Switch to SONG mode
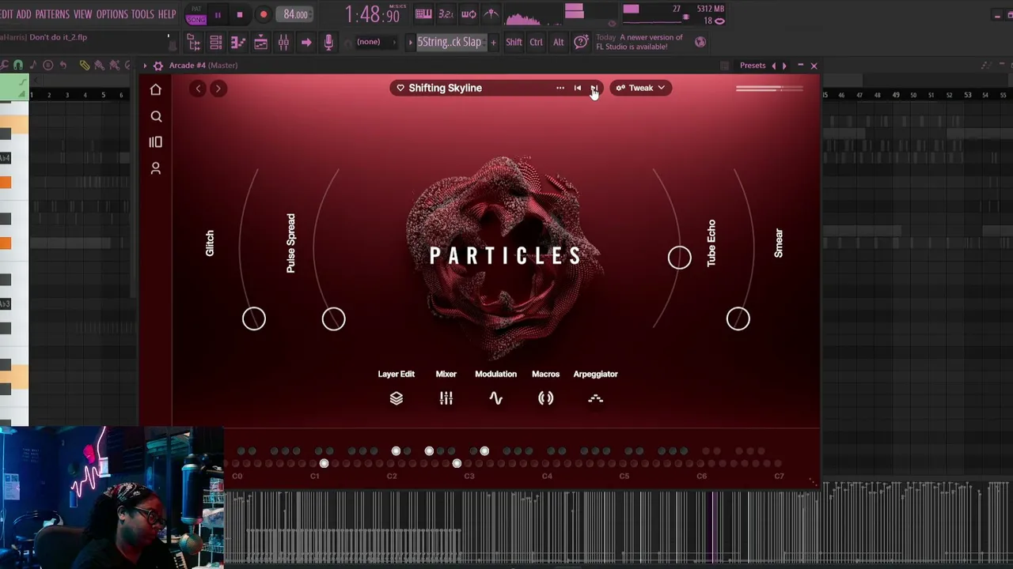1013x569 pixels. pos(196,19)
